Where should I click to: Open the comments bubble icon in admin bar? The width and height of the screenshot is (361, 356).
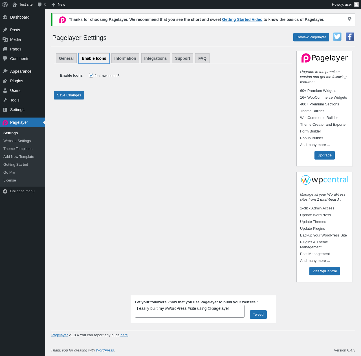coord(40,5)
